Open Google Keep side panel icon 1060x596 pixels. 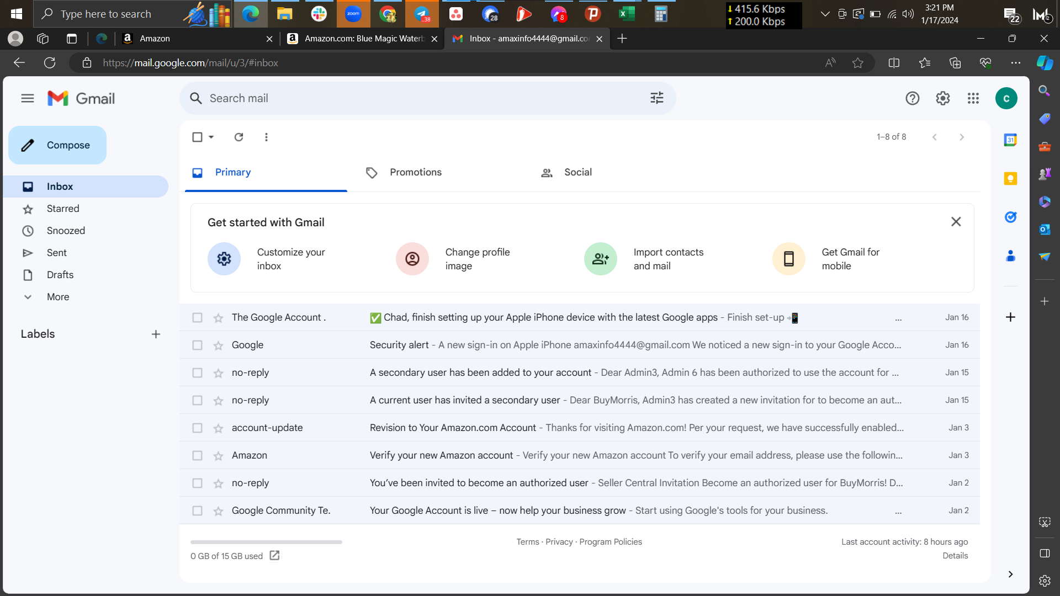(x=1010, y=179)
